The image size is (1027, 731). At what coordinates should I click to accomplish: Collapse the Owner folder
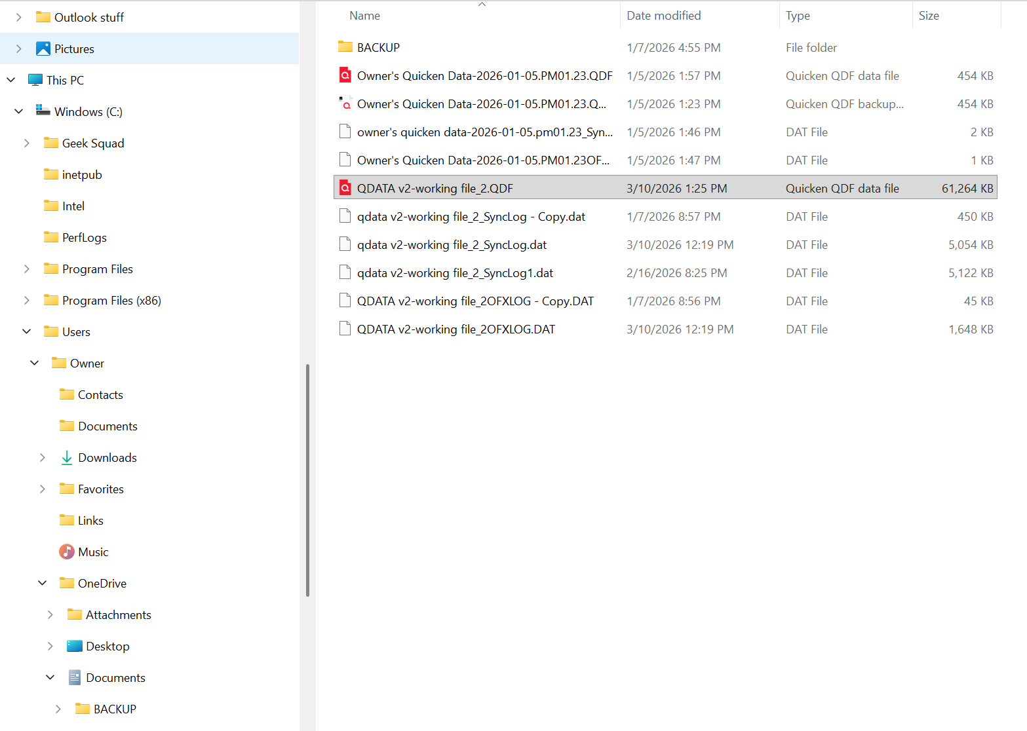(35, 363)
